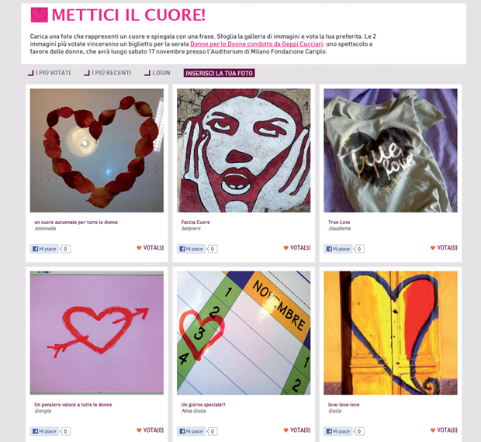Like Antonella's photo with Facebook Mi piace

[x=44, y=249]
